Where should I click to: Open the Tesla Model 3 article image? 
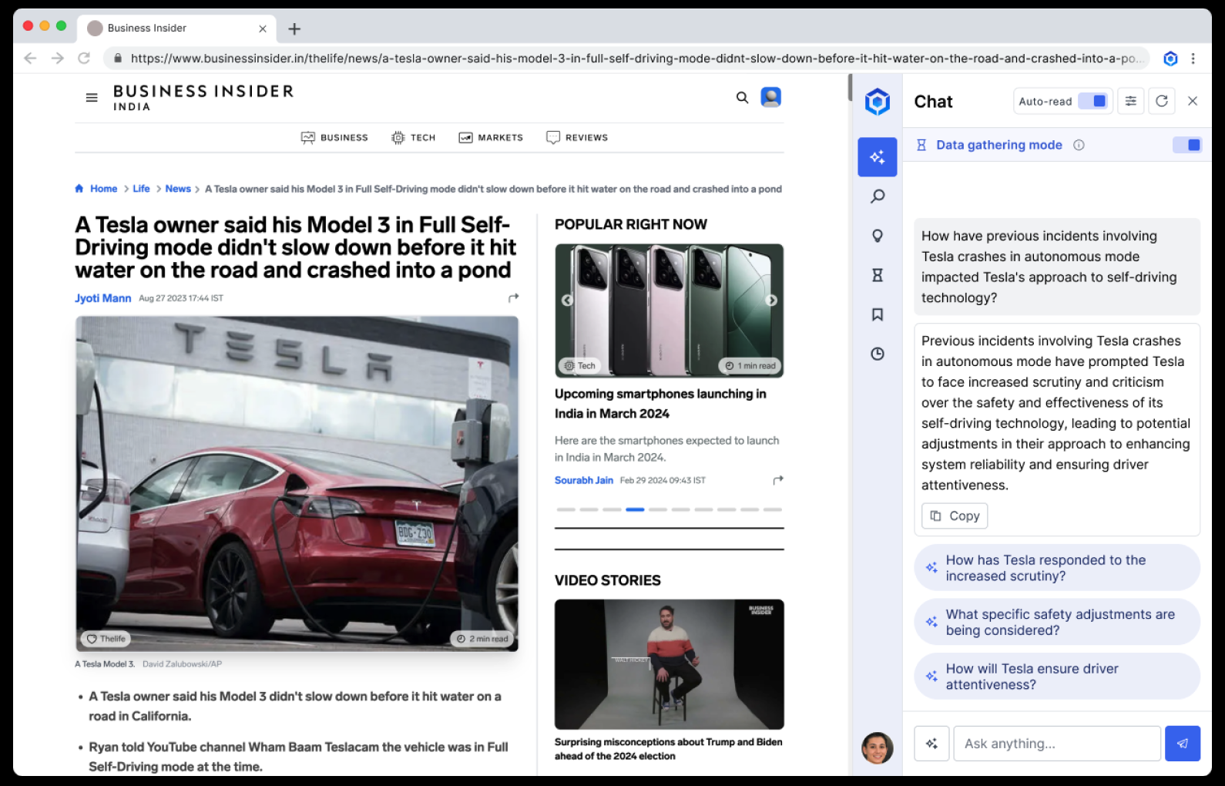297,483
